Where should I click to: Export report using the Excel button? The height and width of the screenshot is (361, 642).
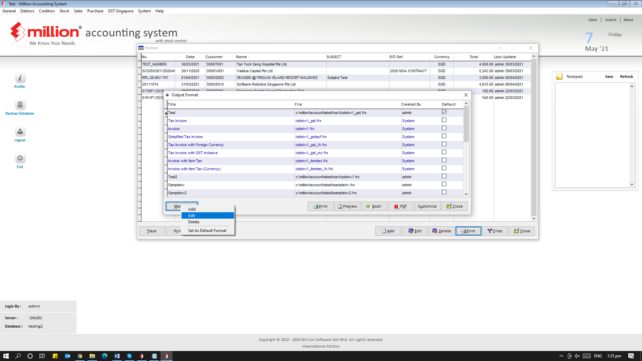coord(374,206)
